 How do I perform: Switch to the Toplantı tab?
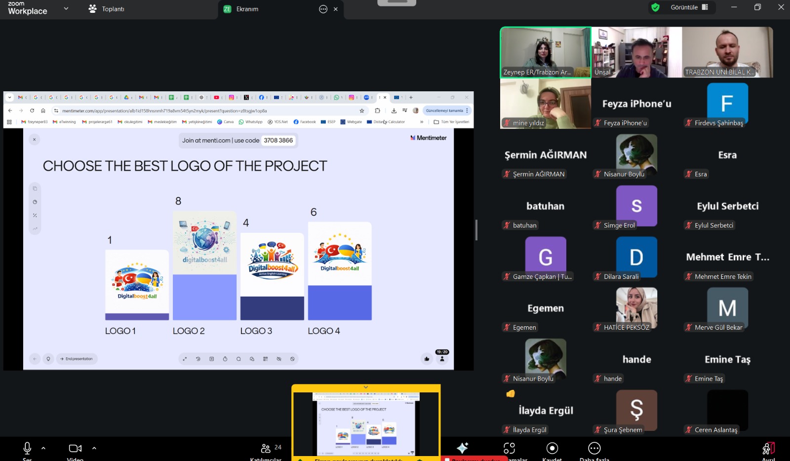coord(107,9)
